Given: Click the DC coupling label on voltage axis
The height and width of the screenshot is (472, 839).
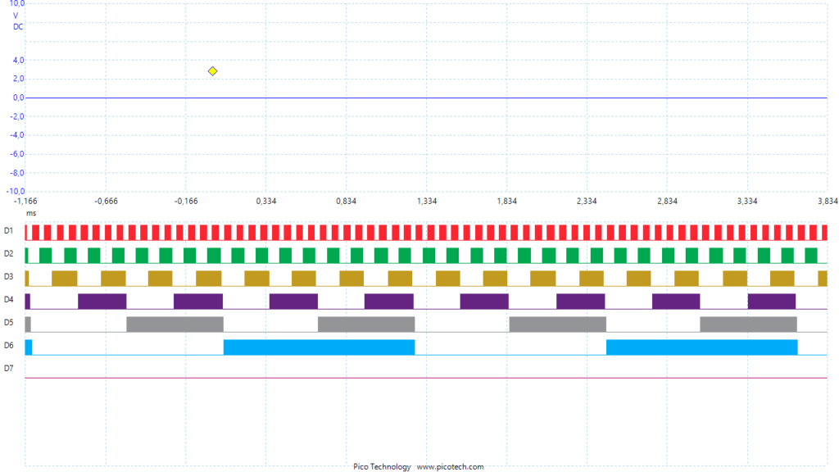Looking at the screenshot, I should click(18, 27).
